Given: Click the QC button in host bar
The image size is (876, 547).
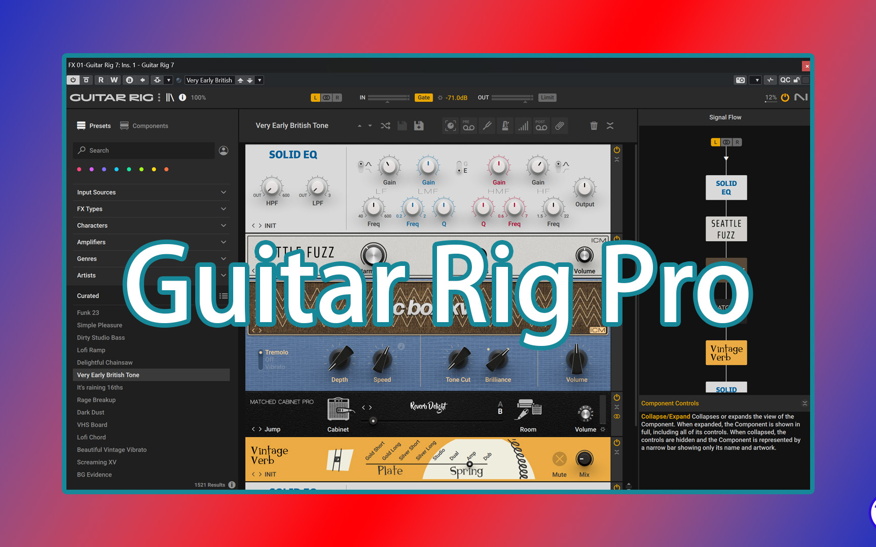Looking at the screenshot, I should [785, 80].
